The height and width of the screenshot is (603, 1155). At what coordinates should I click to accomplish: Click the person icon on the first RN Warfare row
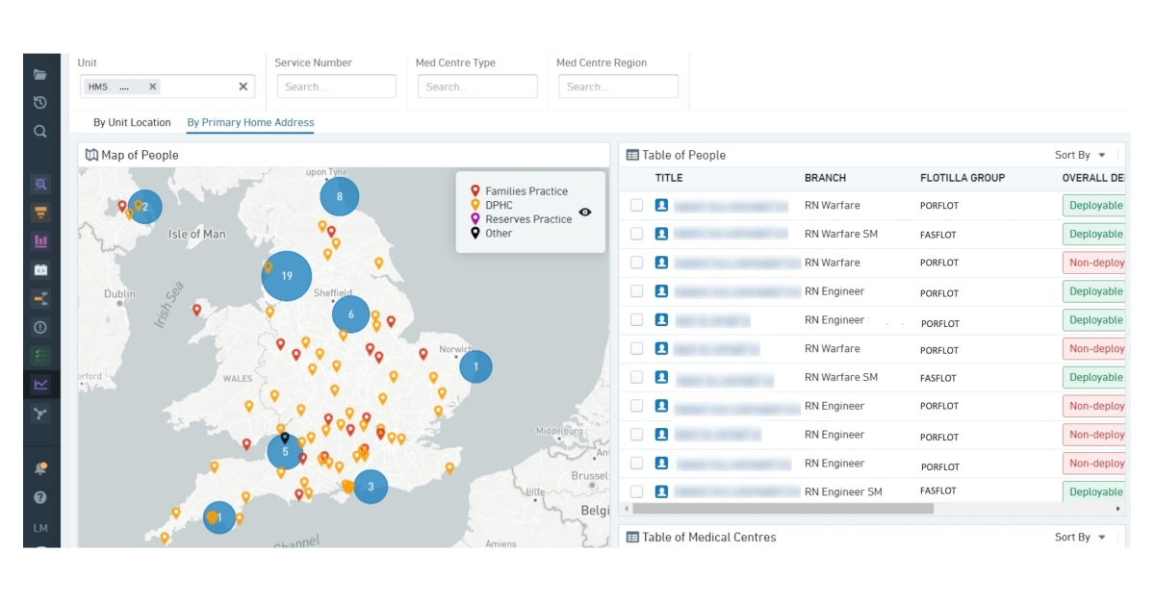661,205
